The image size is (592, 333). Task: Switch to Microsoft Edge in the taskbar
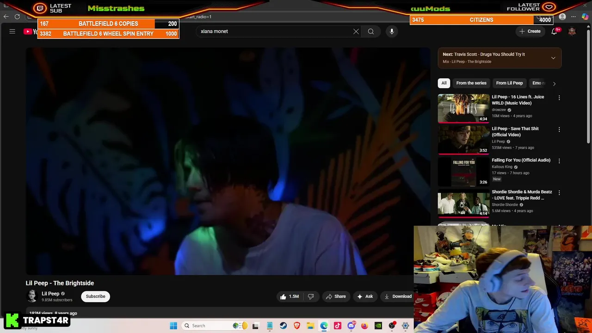(324, 326)
